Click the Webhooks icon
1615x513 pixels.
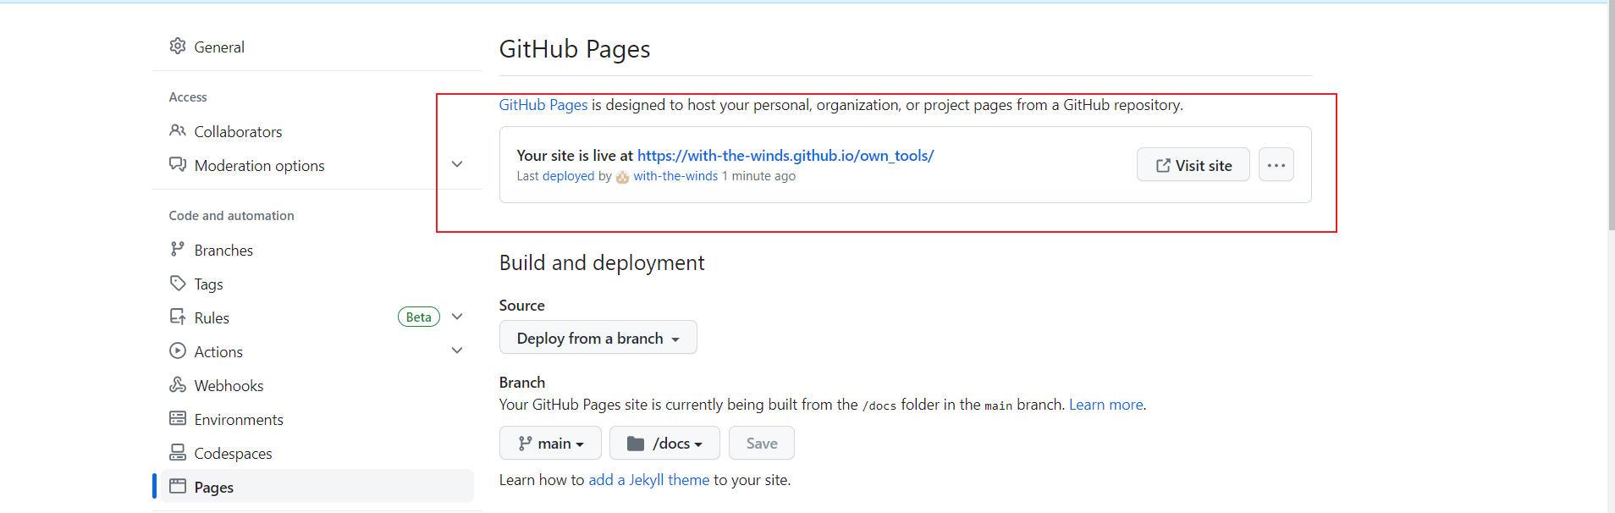(178, 384)
